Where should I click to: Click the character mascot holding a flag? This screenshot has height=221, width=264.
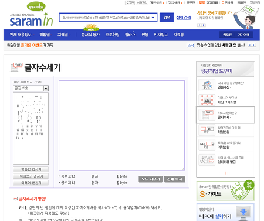pyautogui.click(x=247, y=17)
